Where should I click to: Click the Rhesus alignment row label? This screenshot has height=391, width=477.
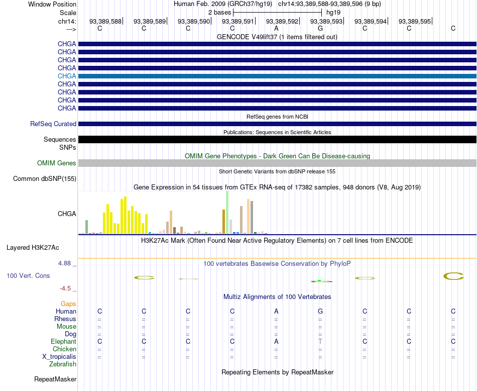65,319
